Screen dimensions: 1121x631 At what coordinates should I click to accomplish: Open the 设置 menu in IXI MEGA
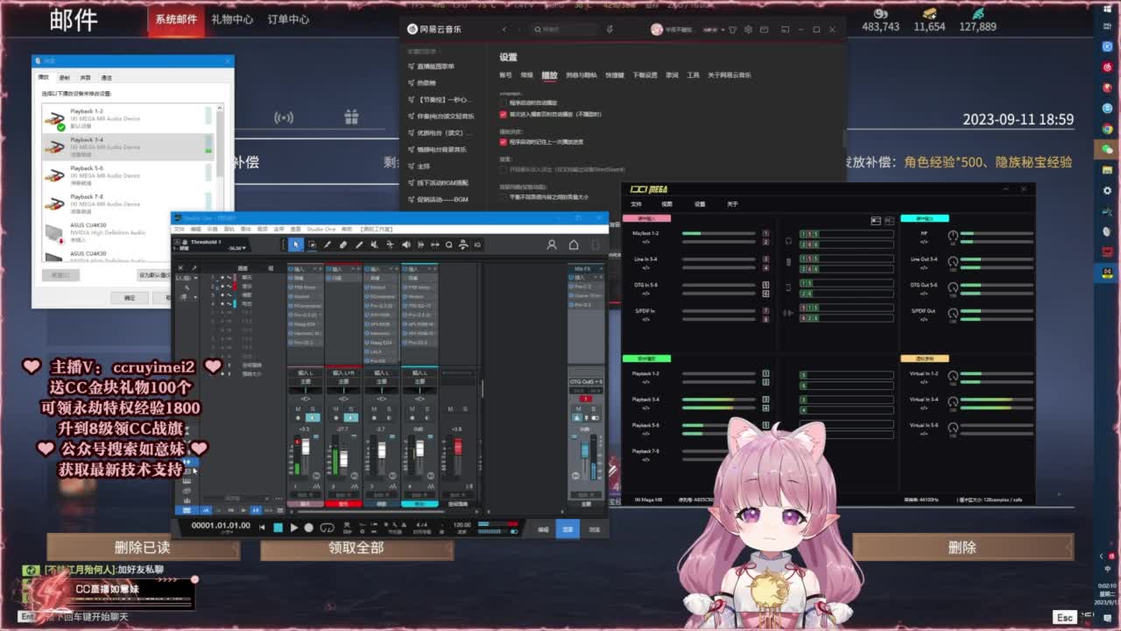(700, 204)
